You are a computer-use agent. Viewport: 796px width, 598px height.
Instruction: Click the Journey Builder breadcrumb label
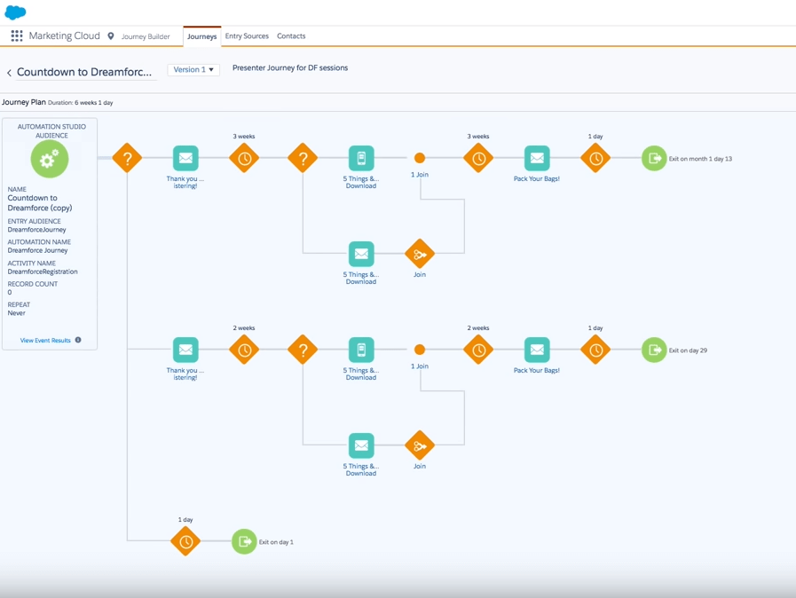(x=146, y=36)
